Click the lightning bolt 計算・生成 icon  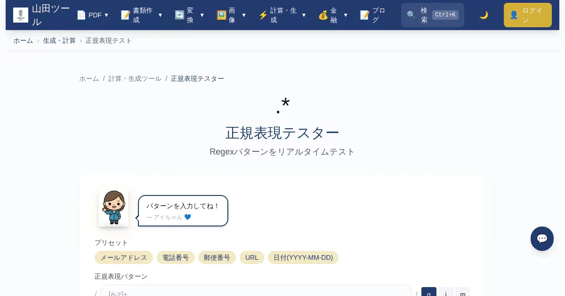[x=263, y=15]
